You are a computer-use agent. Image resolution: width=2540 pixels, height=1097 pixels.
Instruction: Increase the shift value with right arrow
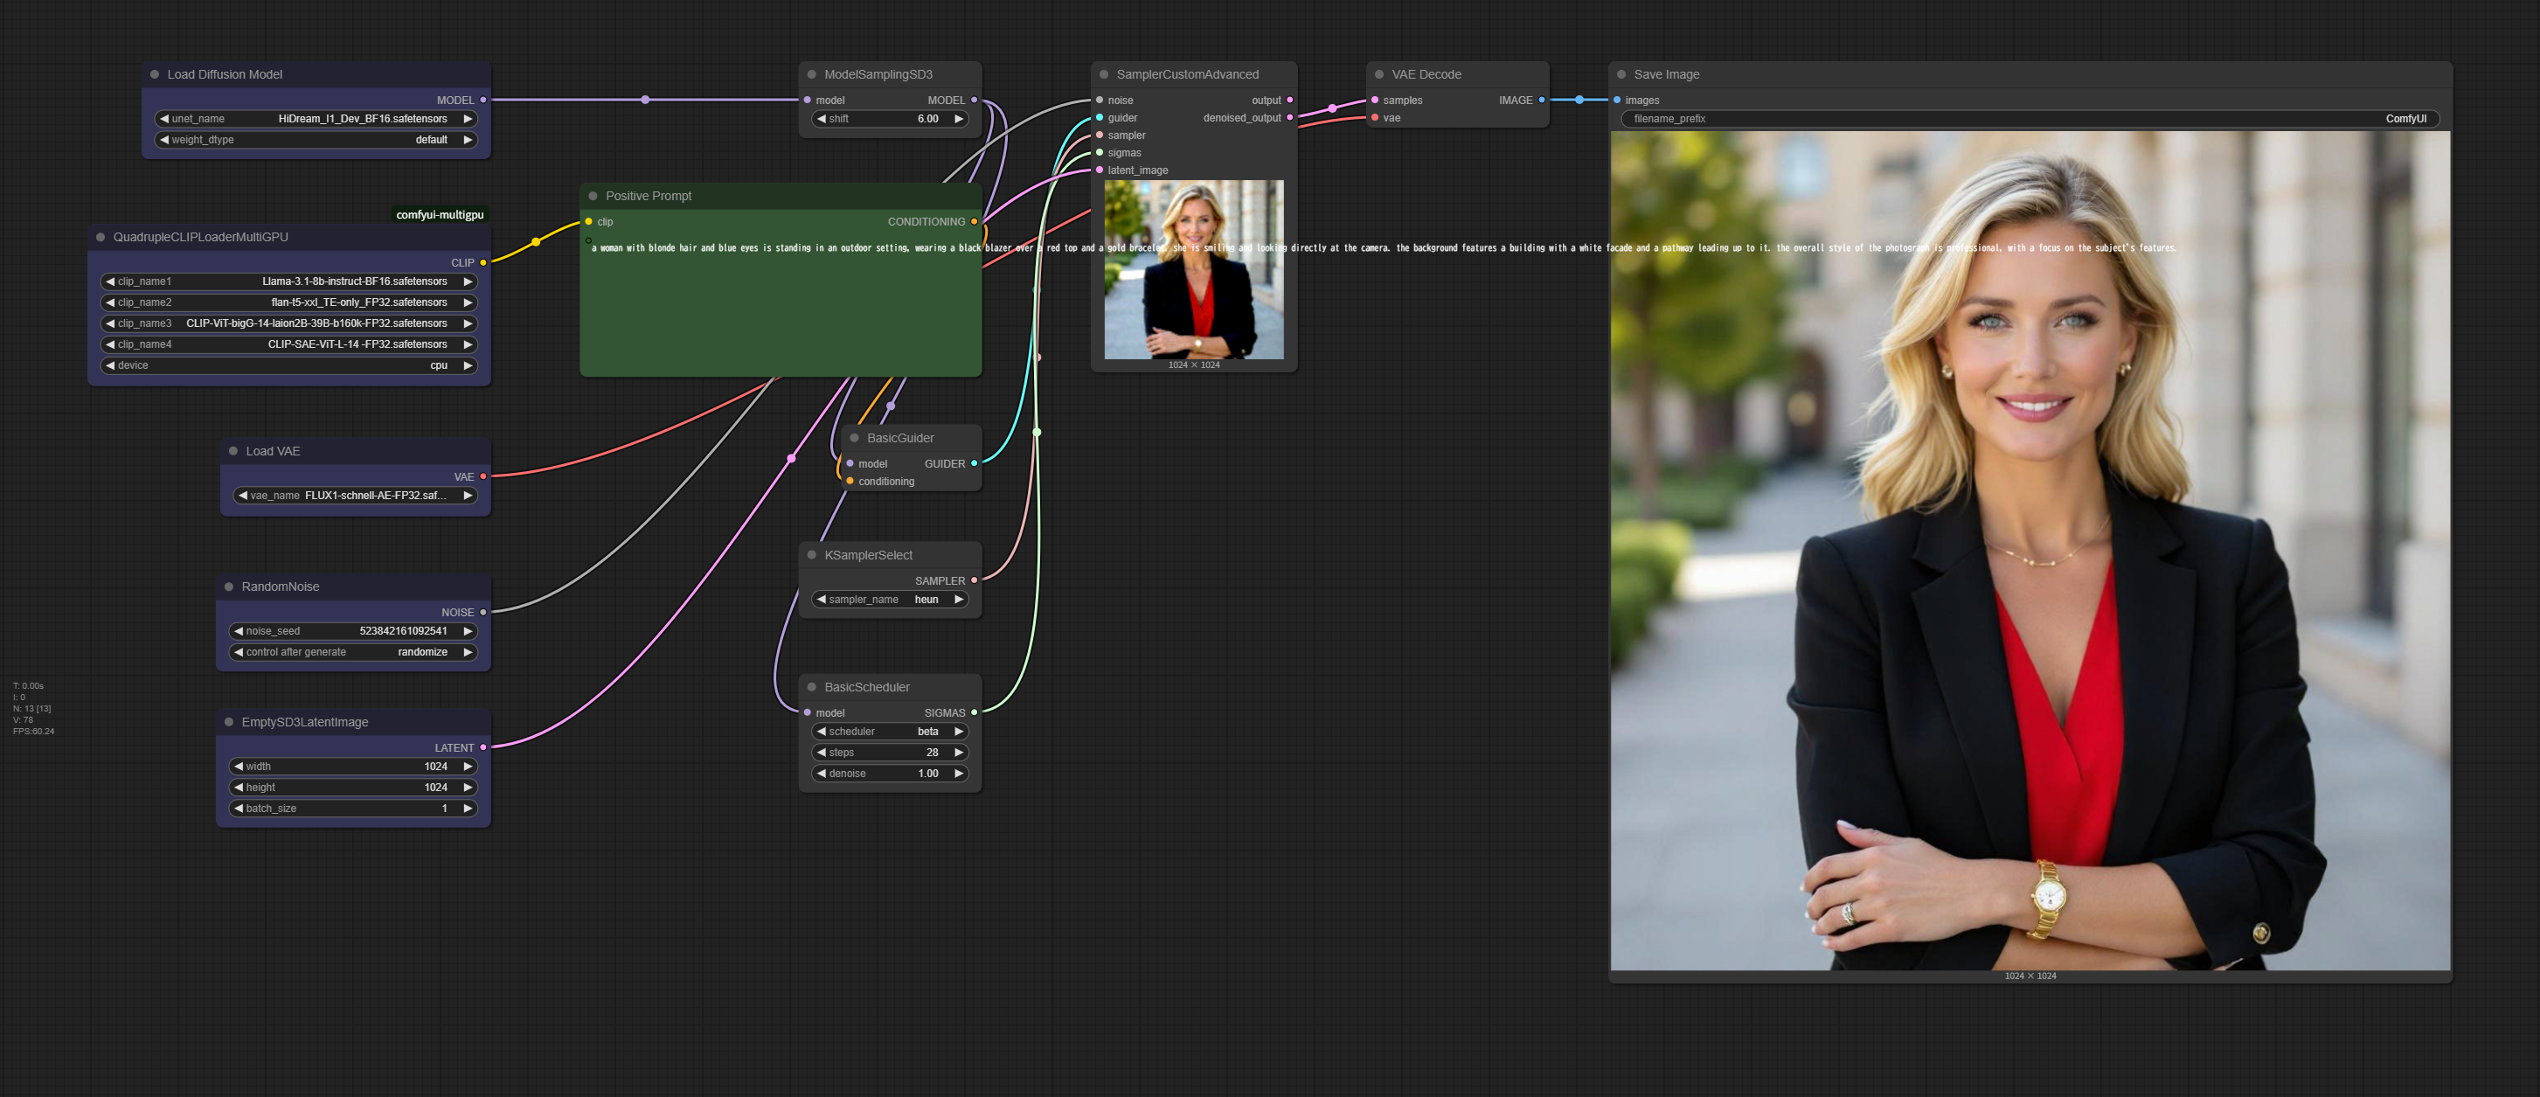pos(959,118)
